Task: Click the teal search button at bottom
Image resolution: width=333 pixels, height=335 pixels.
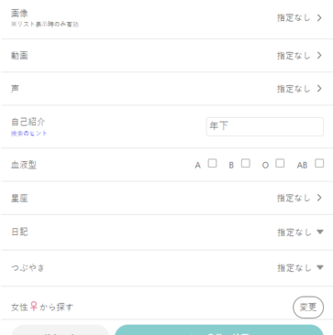Action: click(x=219, y=330)
